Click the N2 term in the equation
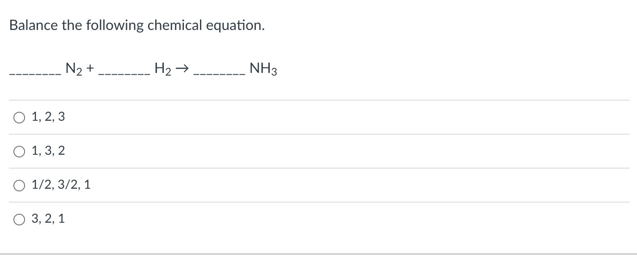This screenshot has height=271, width=637. [x=74, y=69]
